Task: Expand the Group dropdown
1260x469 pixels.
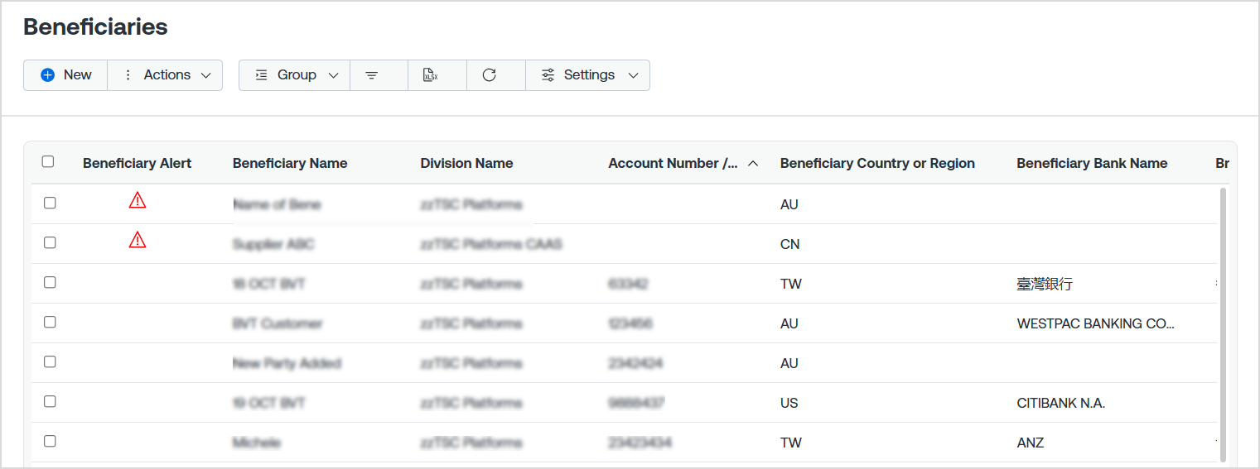Action: click(294, 75)
